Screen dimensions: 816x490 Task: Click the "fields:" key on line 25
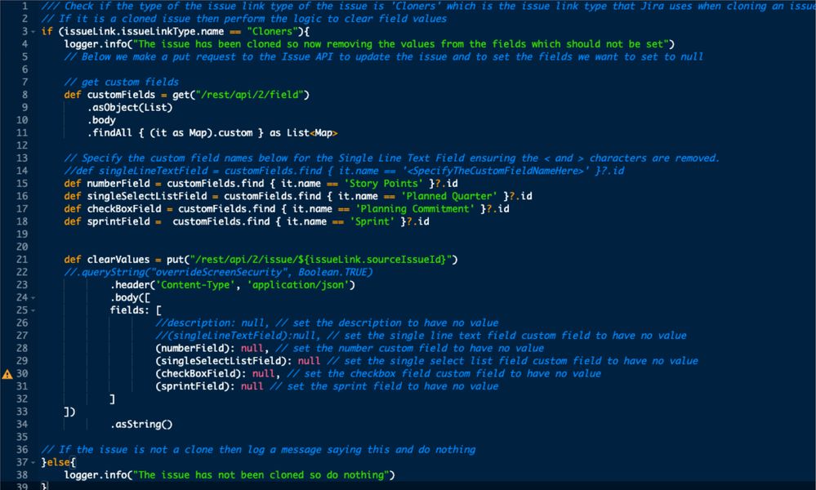tap(130, 310)
